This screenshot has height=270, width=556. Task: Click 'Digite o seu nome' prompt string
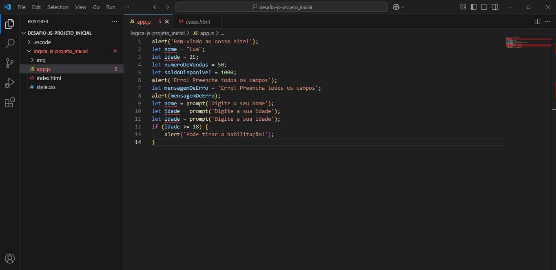[x=238, y=103]
